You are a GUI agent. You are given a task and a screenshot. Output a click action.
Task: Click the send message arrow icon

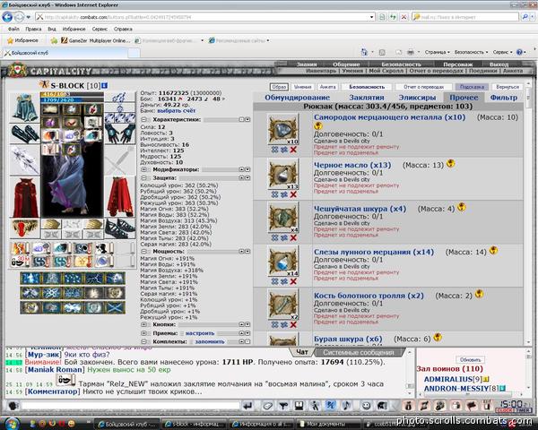(247, 406)
